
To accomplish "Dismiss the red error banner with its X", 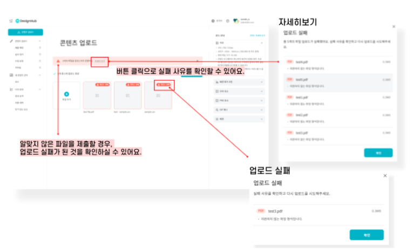I will coord(198,61).
